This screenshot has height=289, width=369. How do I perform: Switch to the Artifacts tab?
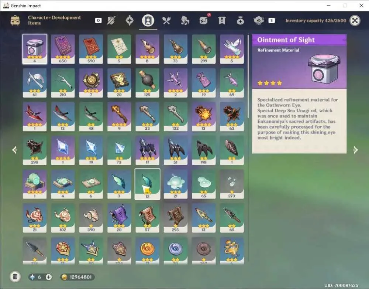coord(130,20)
